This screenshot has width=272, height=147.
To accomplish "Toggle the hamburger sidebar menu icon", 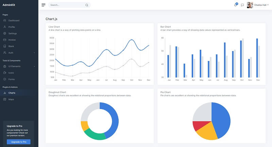I will point(43,5).
